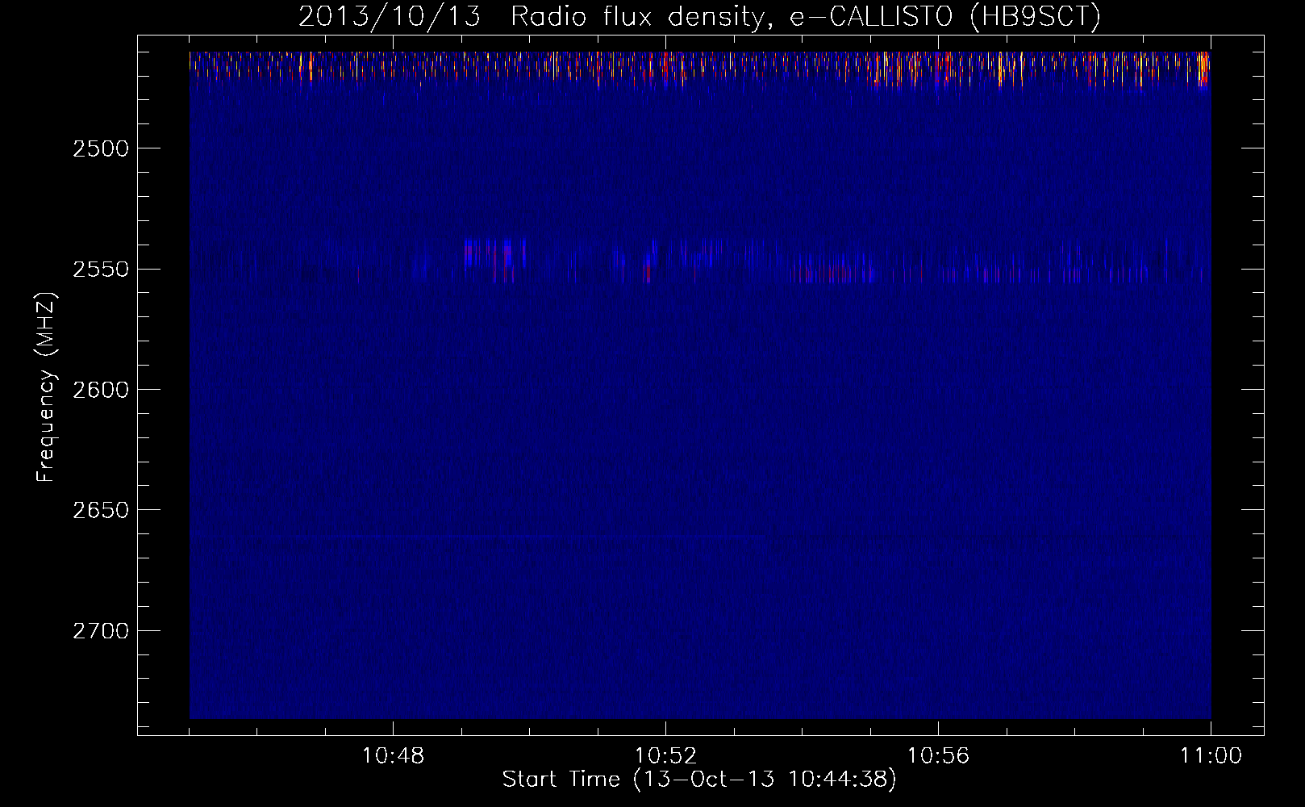The width and height of the screenshot is (1305, 807).
Task: Select the 2600 frequency axis label
Action: (x=100, y=390)
